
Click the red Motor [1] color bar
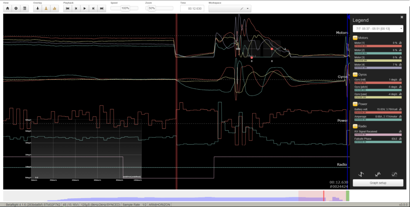point(378,46)
